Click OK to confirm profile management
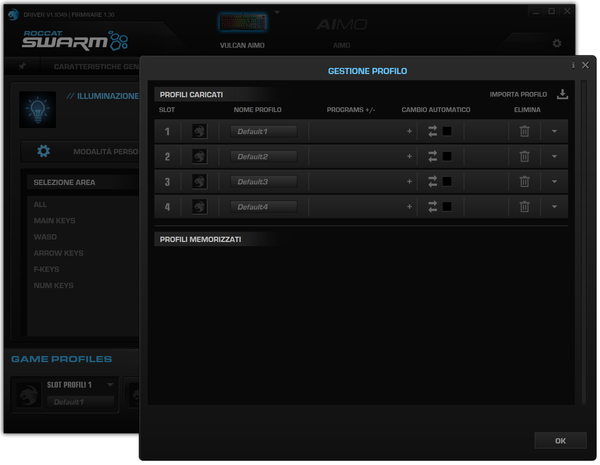 (x=560, y=441)
